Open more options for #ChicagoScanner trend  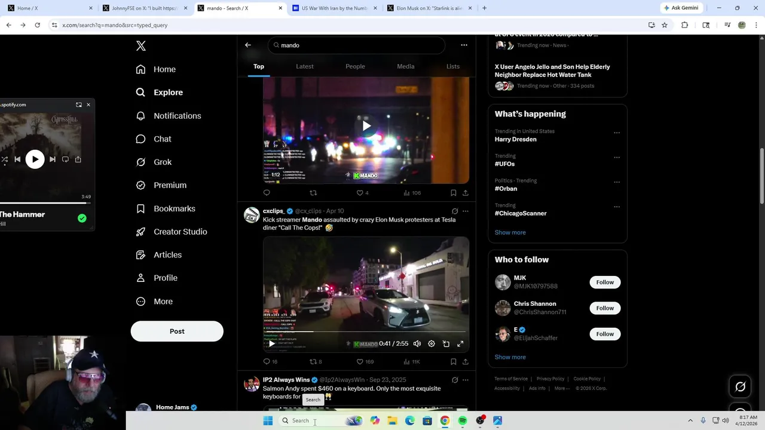[x=617, y=207]
